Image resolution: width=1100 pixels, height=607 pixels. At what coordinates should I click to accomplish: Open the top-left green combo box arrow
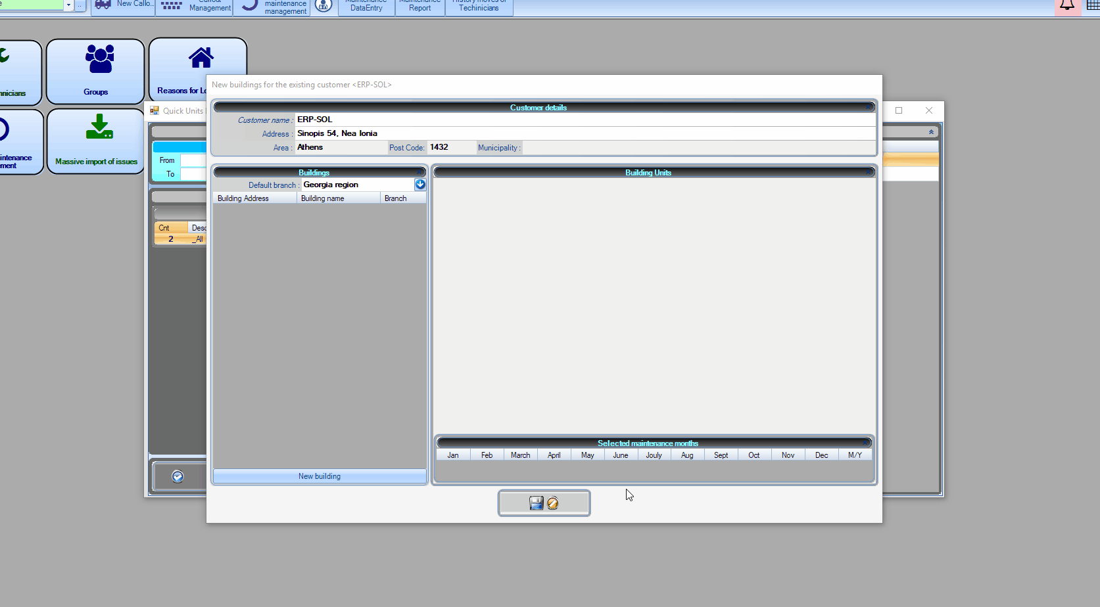(x=68, y=5)
